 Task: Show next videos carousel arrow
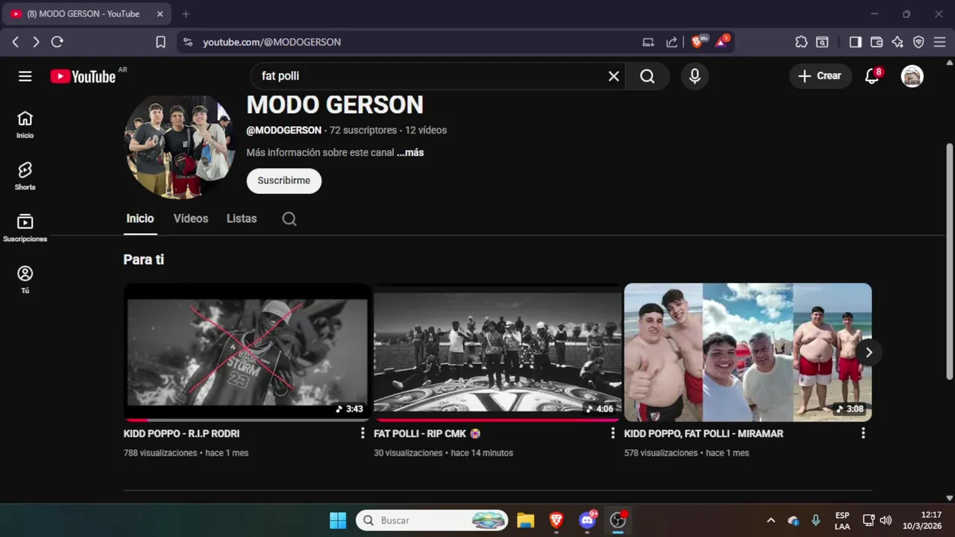coord(868,352)
